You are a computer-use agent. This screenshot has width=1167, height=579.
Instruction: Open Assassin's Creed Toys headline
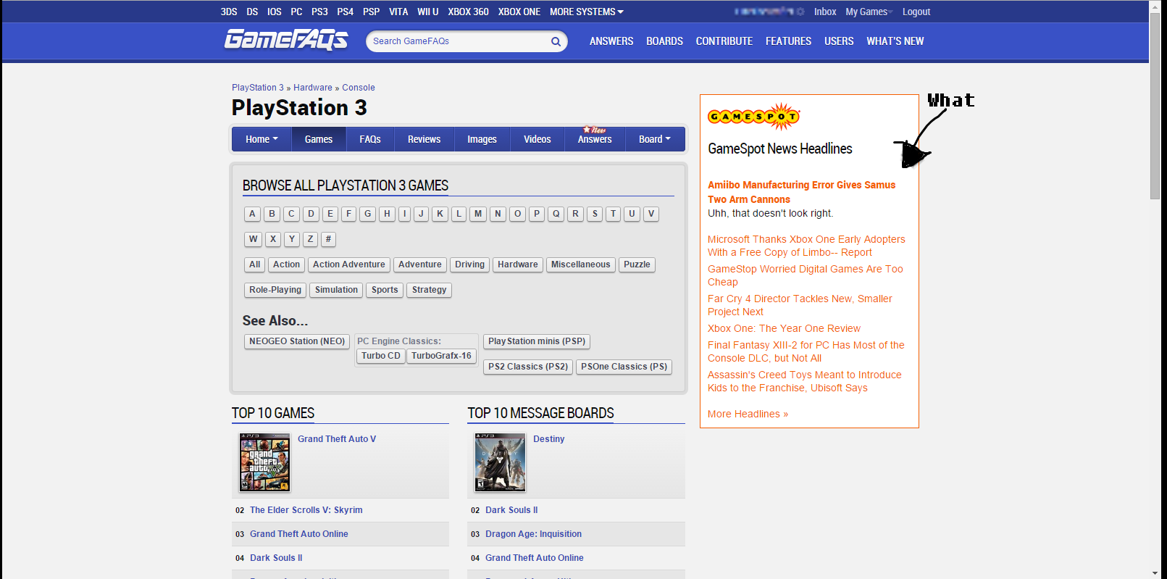[805, 381]
